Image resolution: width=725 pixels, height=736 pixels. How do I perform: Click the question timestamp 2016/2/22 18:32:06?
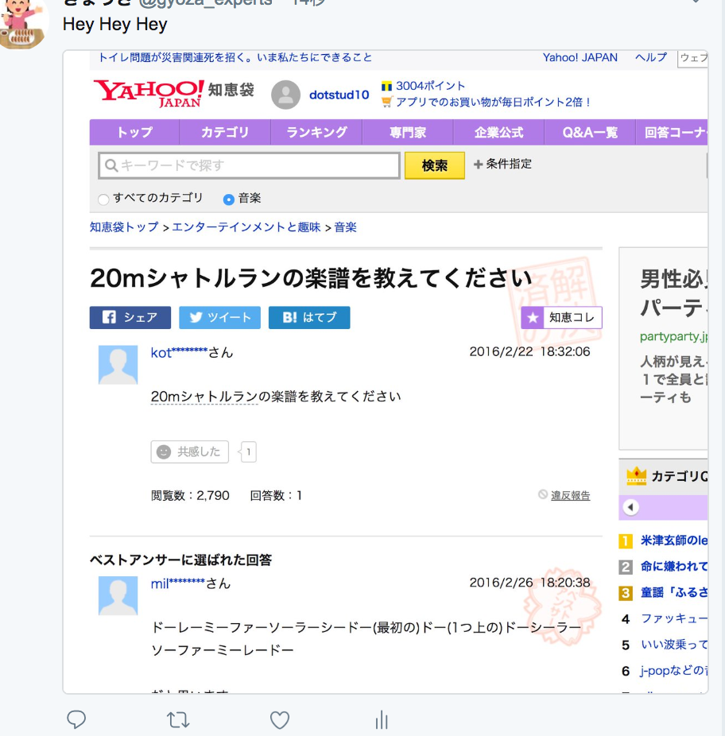(x=529, y=351)
